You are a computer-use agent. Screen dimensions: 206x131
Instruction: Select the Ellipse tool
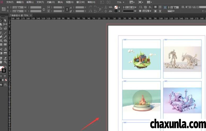click(x=5, y=41)
